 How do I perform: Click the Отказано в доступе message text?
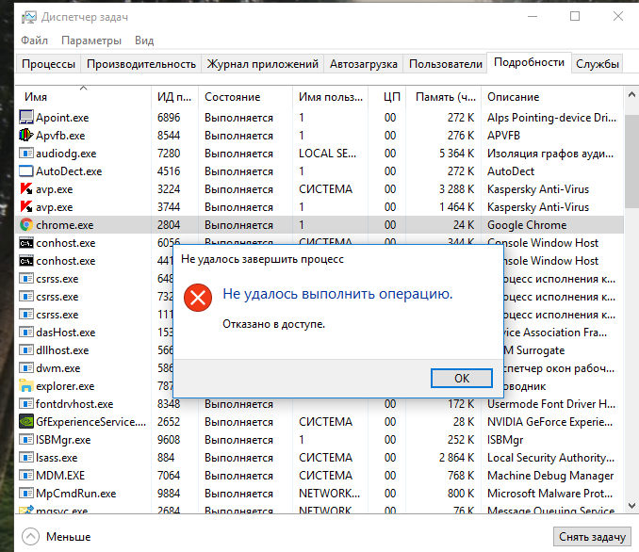273,324
